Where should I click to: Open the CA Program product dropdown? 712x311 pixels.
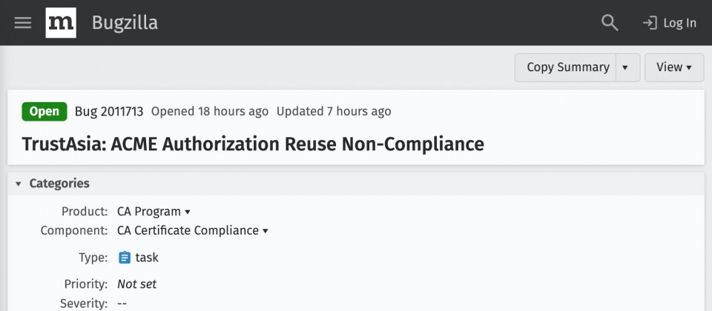tap(154, 211)
